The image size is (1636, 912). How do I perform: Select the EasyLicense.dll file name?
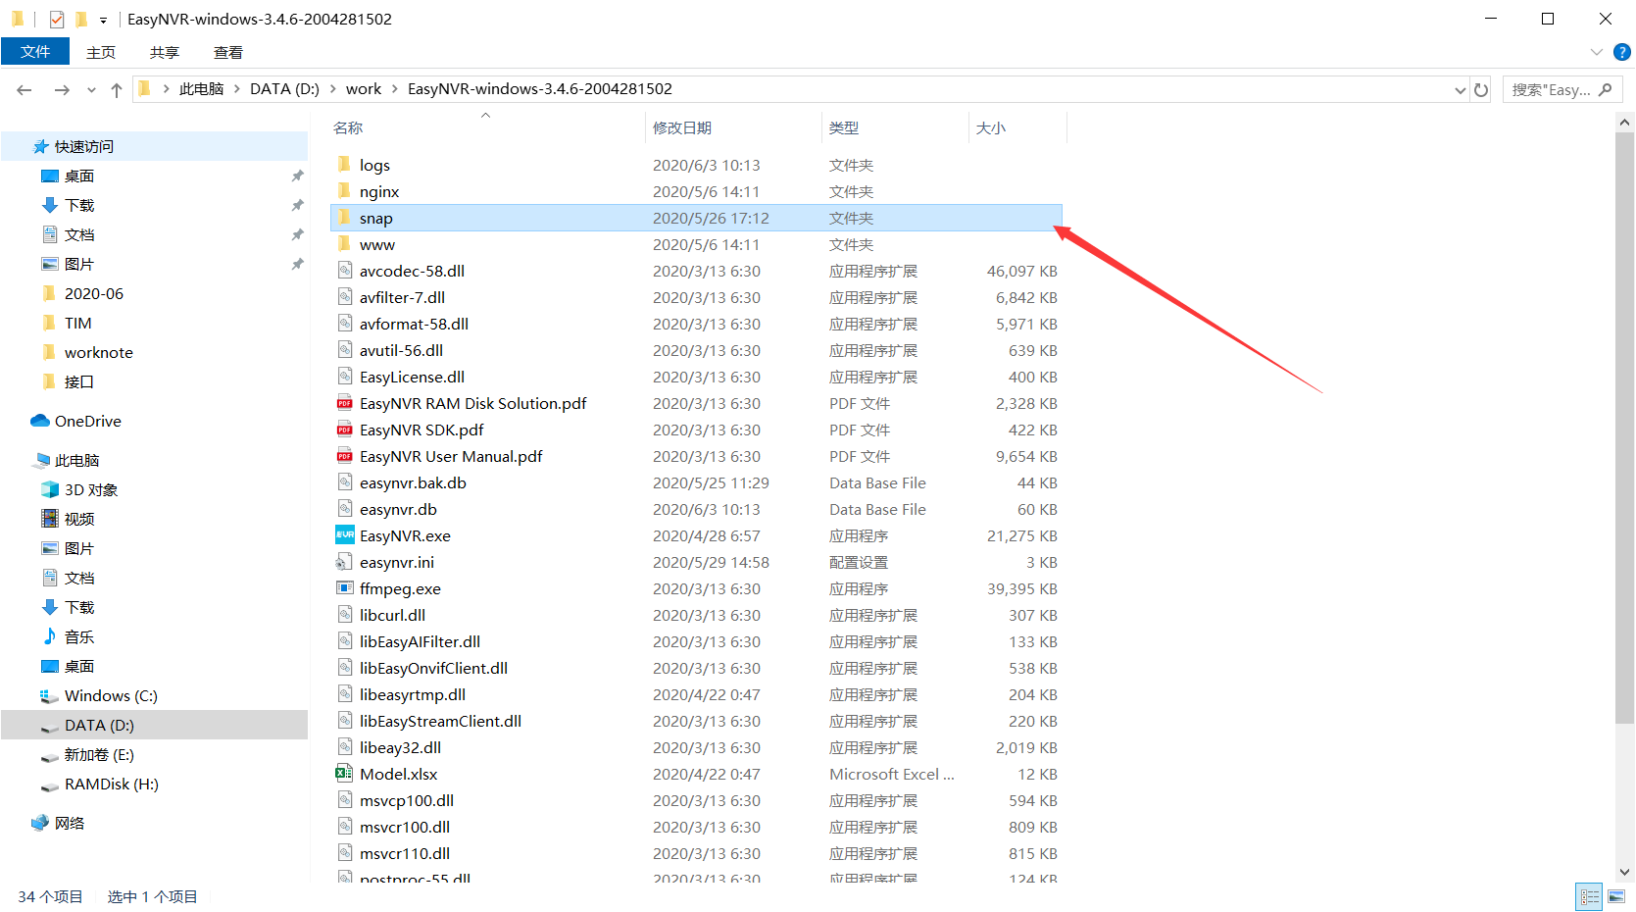(x=412, y=377)
